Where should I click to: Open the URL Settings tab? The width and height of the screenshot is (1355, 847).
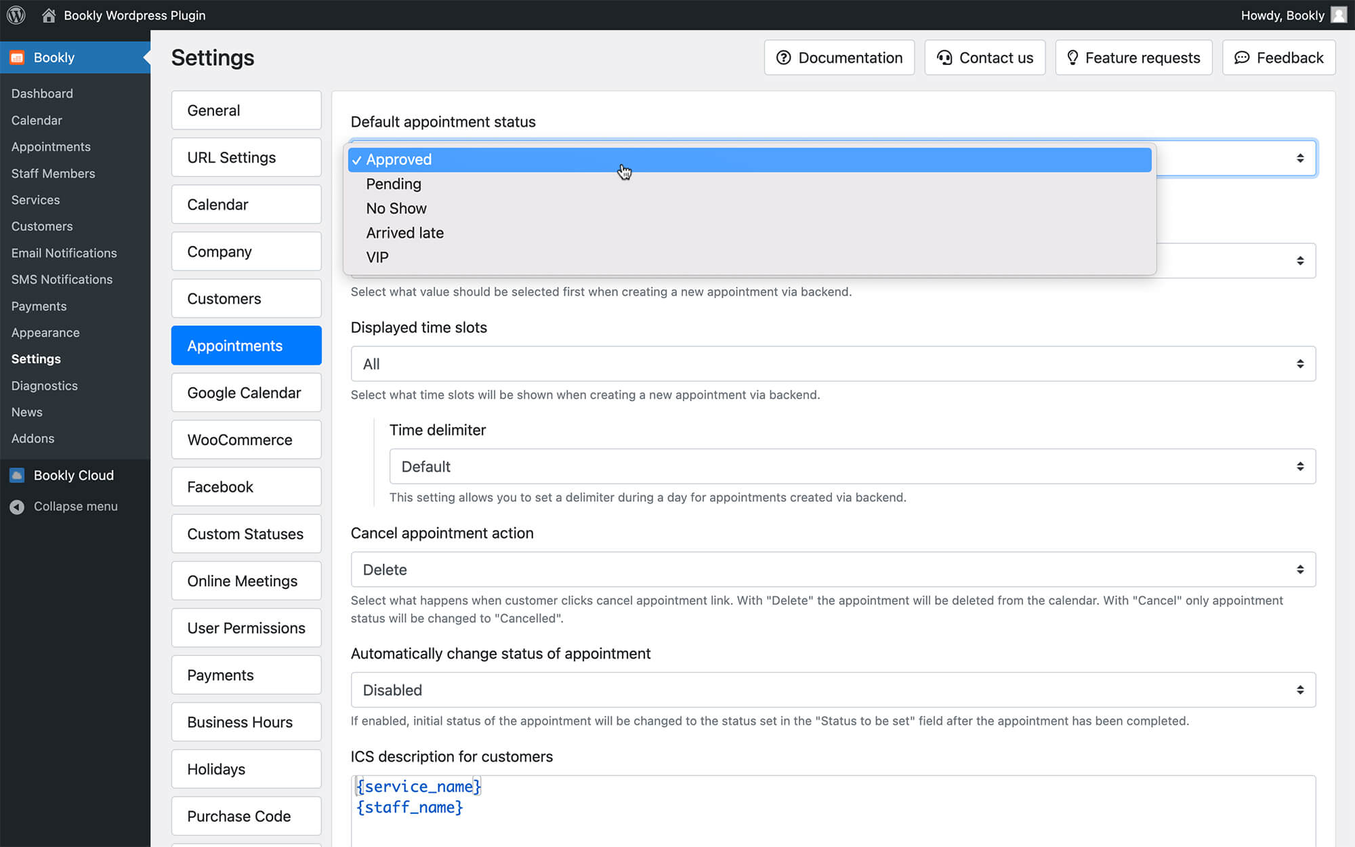pyautogui.click(x=246, y=157)
